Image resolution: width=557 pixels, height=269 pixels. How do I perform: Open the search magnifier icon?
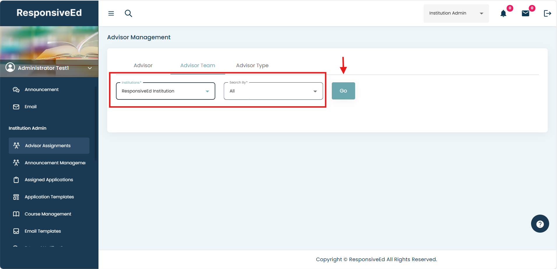coord(128,13)
